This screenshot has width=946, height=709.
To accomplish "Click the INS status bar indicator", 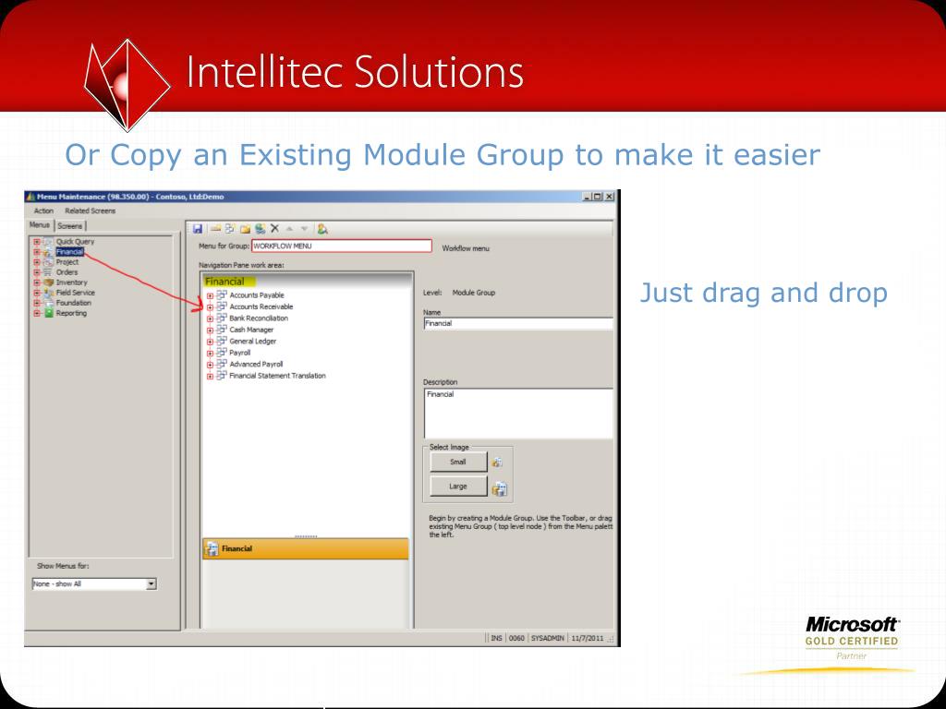I will click(x=496, y=638).
